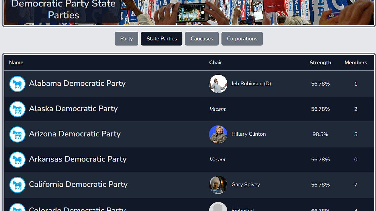Click the Gary Spivey chair name
The height and width of the screenshot is (211, 376).
click(246, 185)
